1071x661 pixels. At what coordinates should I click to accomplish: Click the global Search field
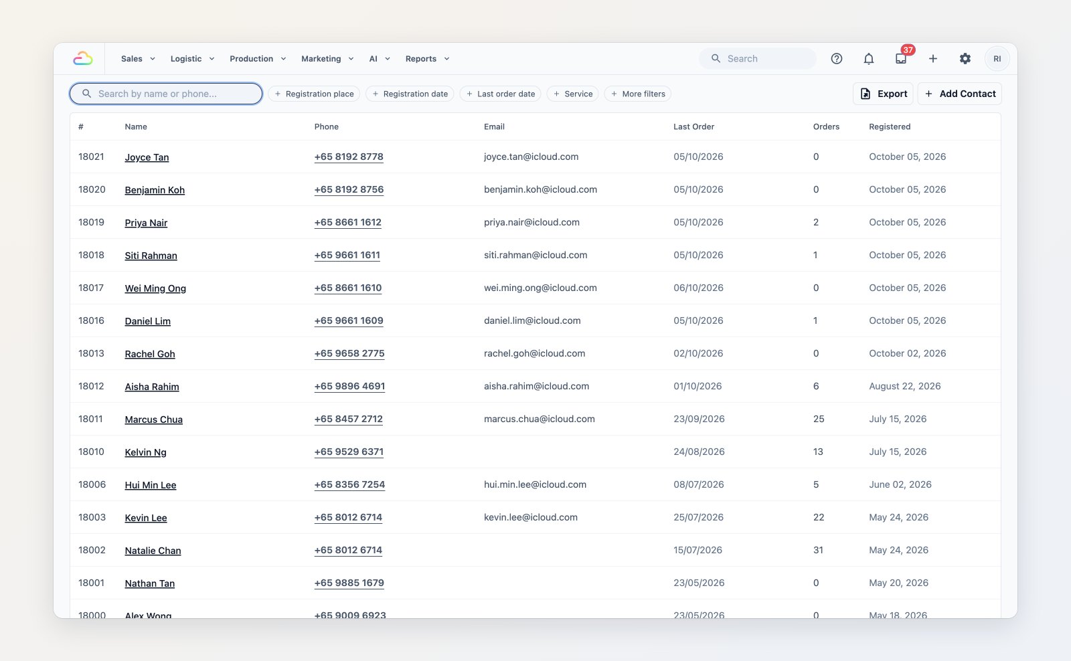(x=758, y=59)
